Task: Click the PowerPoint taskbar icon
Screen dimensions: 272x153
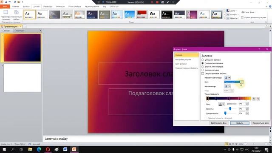Action: coord(74,149)
